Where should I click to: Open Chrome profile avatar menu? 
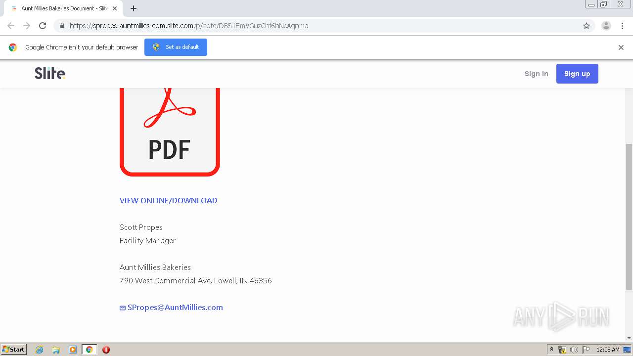tap(606, 26)
